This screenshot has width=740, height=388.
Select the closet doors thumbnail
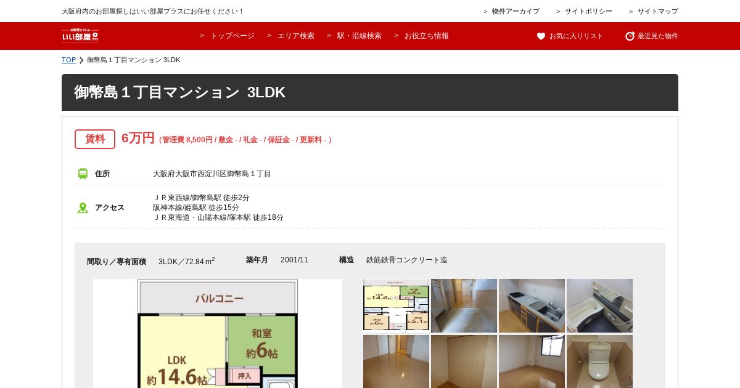click(x=464, y=362)
